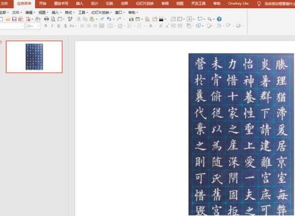Open the font size 24 box
Viewport: 295px width, 216px height.
tap(33, 26)
